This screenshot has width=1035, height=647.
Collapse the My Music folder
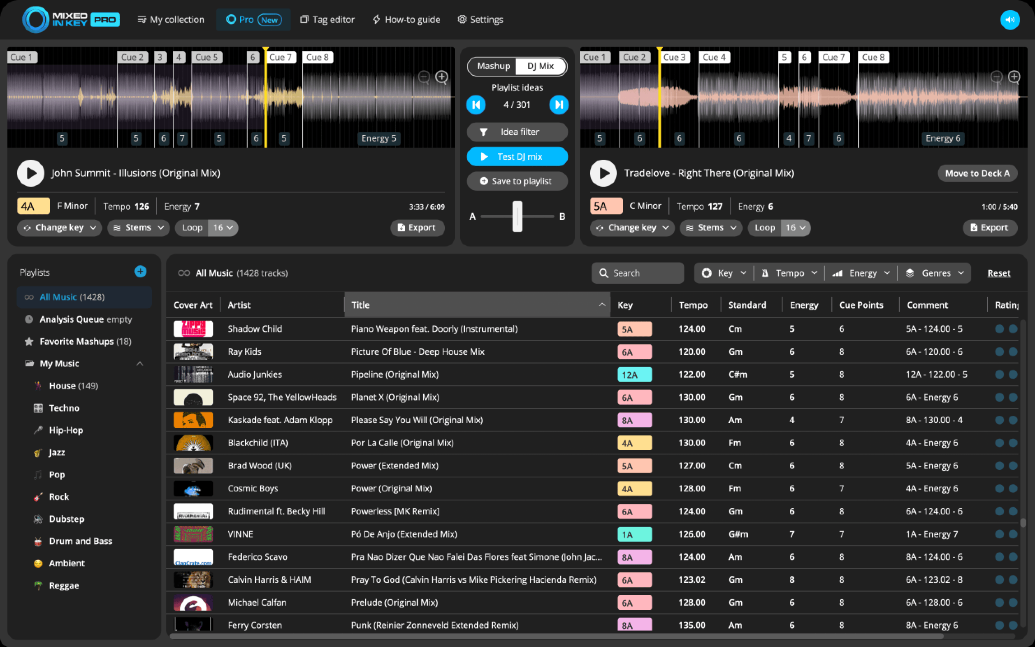pyautogui.click(x=139, y=364)
